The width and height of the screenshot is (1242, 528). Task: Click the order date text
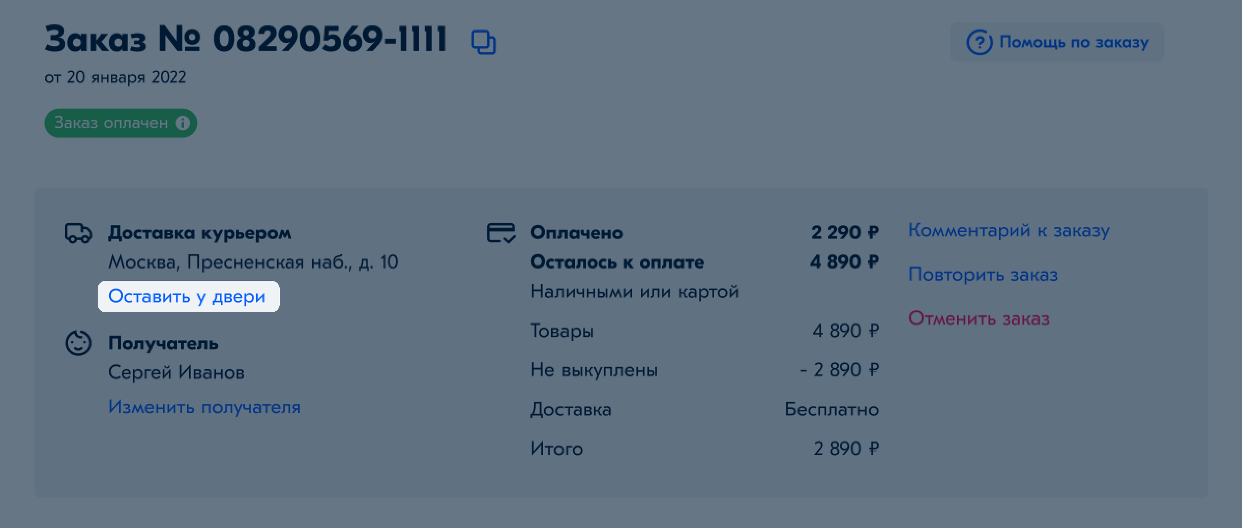(x=115, y=77)
